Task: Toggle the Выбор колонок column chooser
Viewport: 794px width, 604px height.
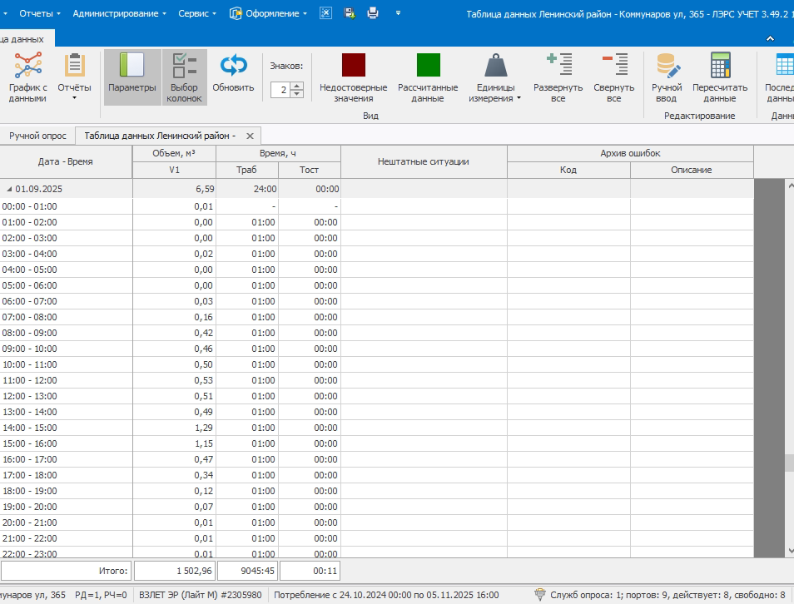Action: 184,77
